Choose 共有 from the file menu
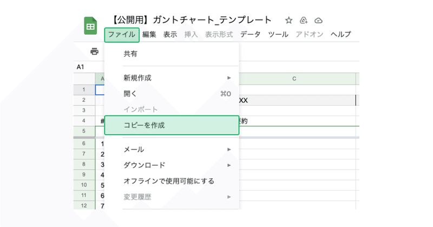 click(x=172, y=54)
